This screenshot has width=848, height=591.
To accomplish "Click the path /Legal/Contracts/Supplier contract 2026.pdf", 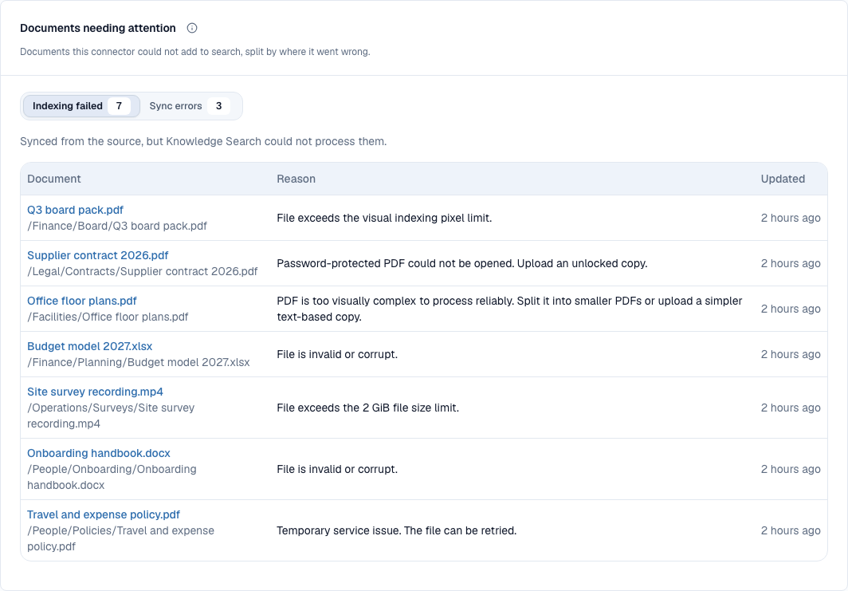I will coord(142,272).
